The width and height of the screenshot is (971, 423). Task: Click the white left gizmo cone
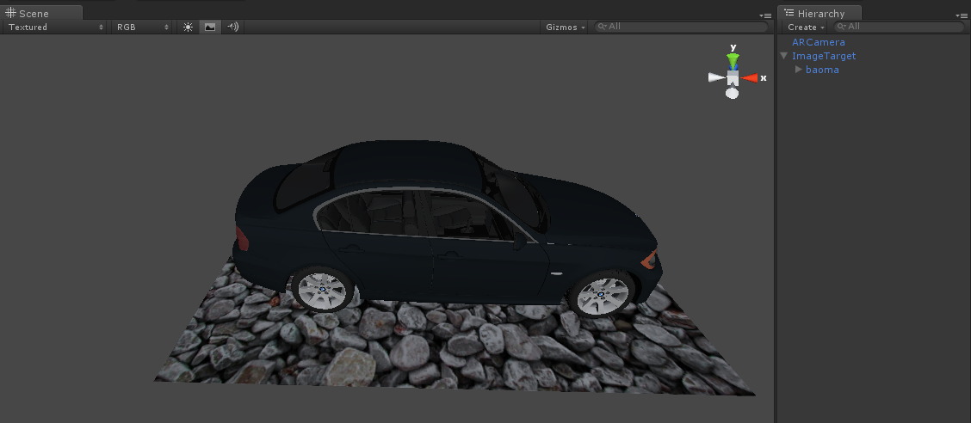716,77
